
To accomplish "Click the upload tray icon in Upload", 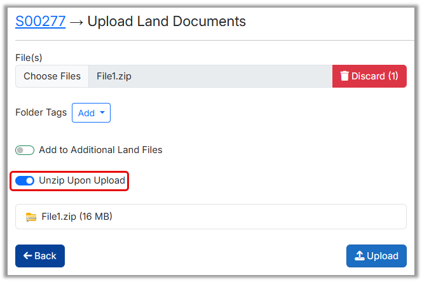I will 359,256.
